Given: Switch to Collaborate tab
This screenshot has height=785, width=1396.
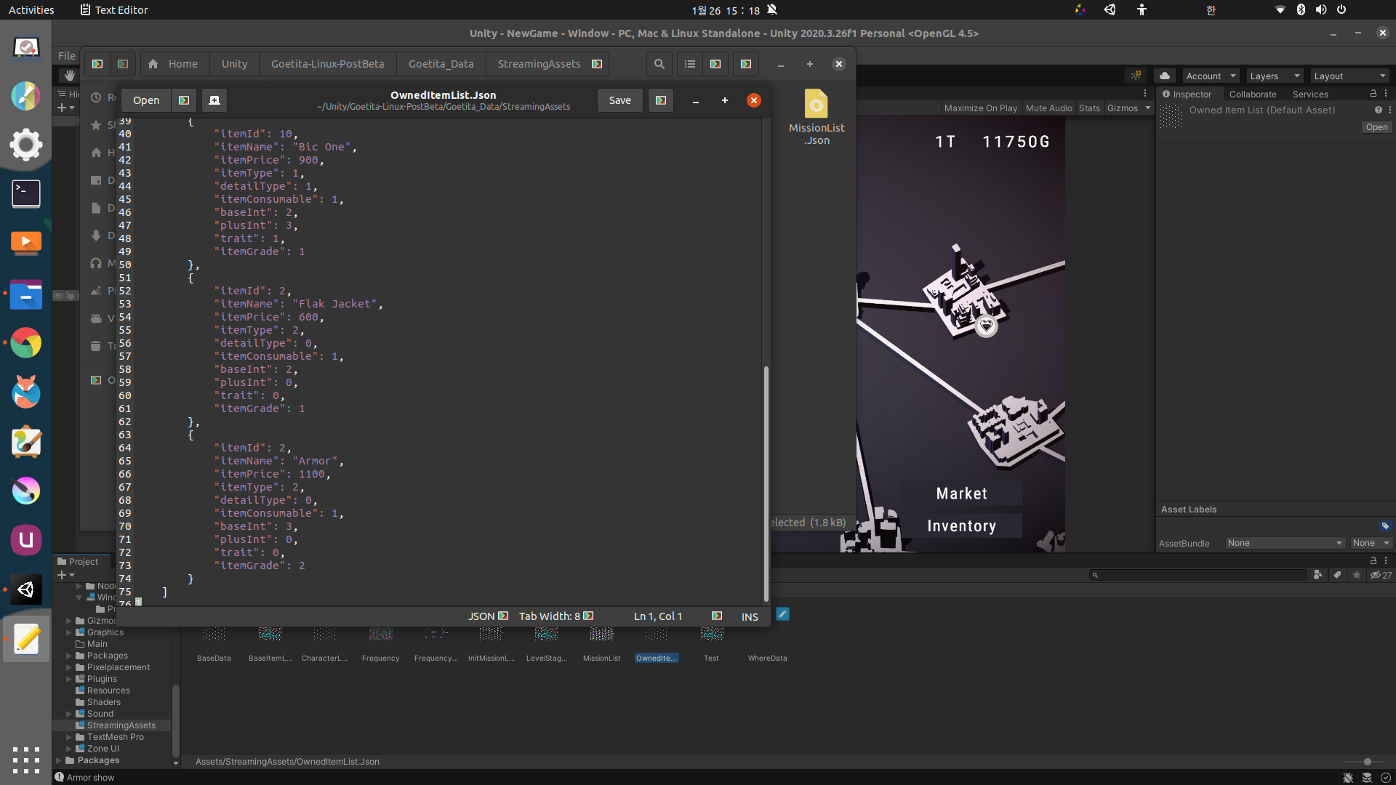Looking at the screenshot, I should [x=1253, y=94].
